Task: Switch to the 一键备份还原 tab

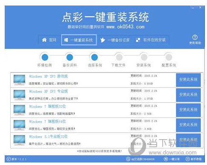Action: pos(115,40)
